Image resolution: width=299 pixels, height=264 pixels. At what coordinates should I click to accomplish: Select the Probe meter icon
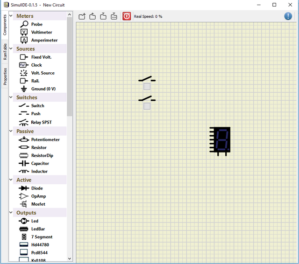click(24, 24)
